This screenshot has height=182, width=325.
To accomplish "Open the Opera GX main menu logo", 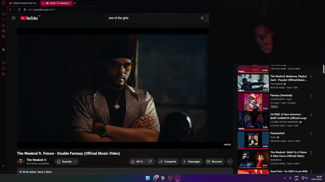I will point(4,3).
